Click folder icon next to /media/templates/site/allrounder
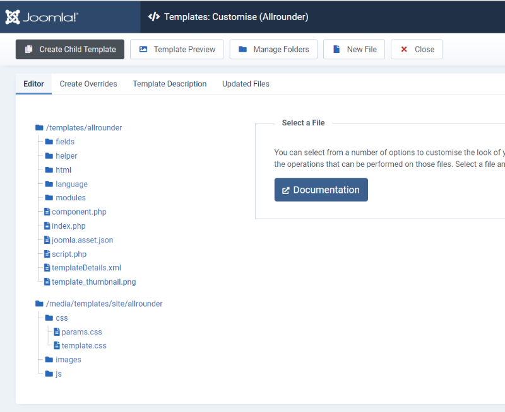This screenshot has width=505, height=412. [x=39, y=304]
